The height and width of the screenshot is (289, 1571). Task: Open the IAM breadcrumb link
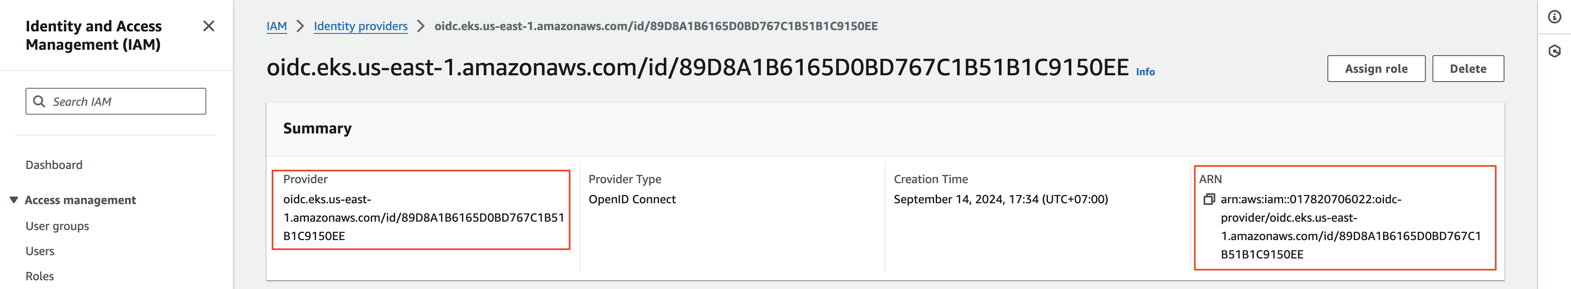tap(276, 26)
